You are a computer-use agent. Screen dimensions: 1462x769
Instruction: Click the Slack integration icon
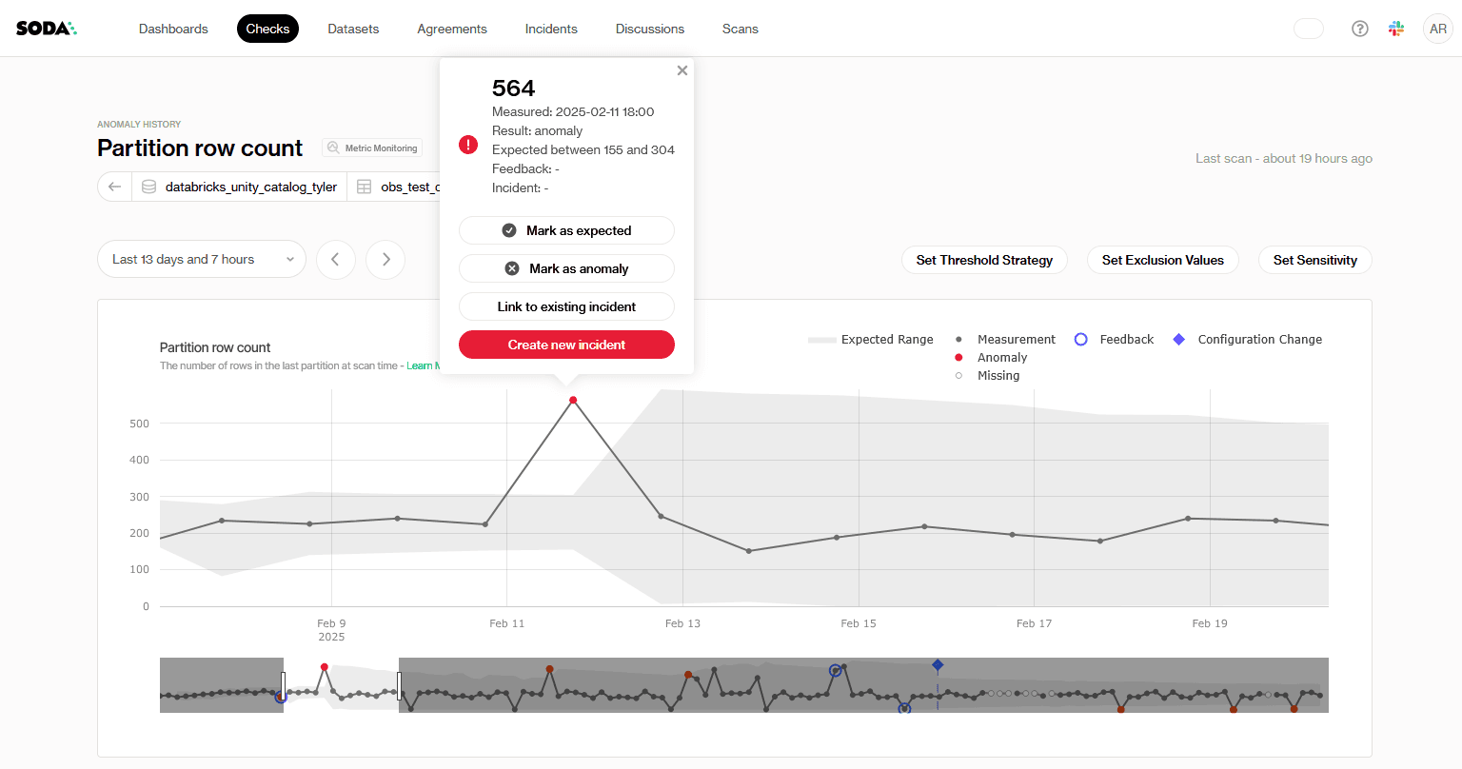tap(1395, 28)
